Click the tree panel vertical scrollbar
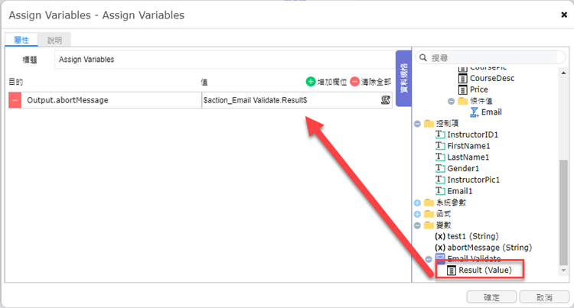This screenshot has width=574, height=308. [563, 212]
